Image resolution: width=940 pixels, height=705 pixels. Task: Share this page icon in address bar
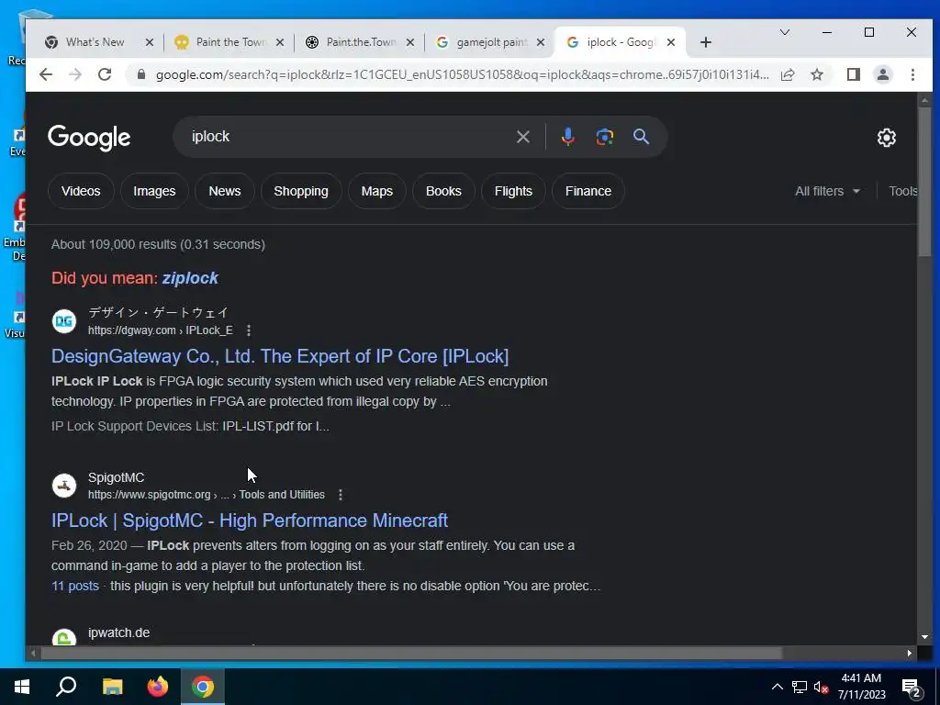point(788,75)
